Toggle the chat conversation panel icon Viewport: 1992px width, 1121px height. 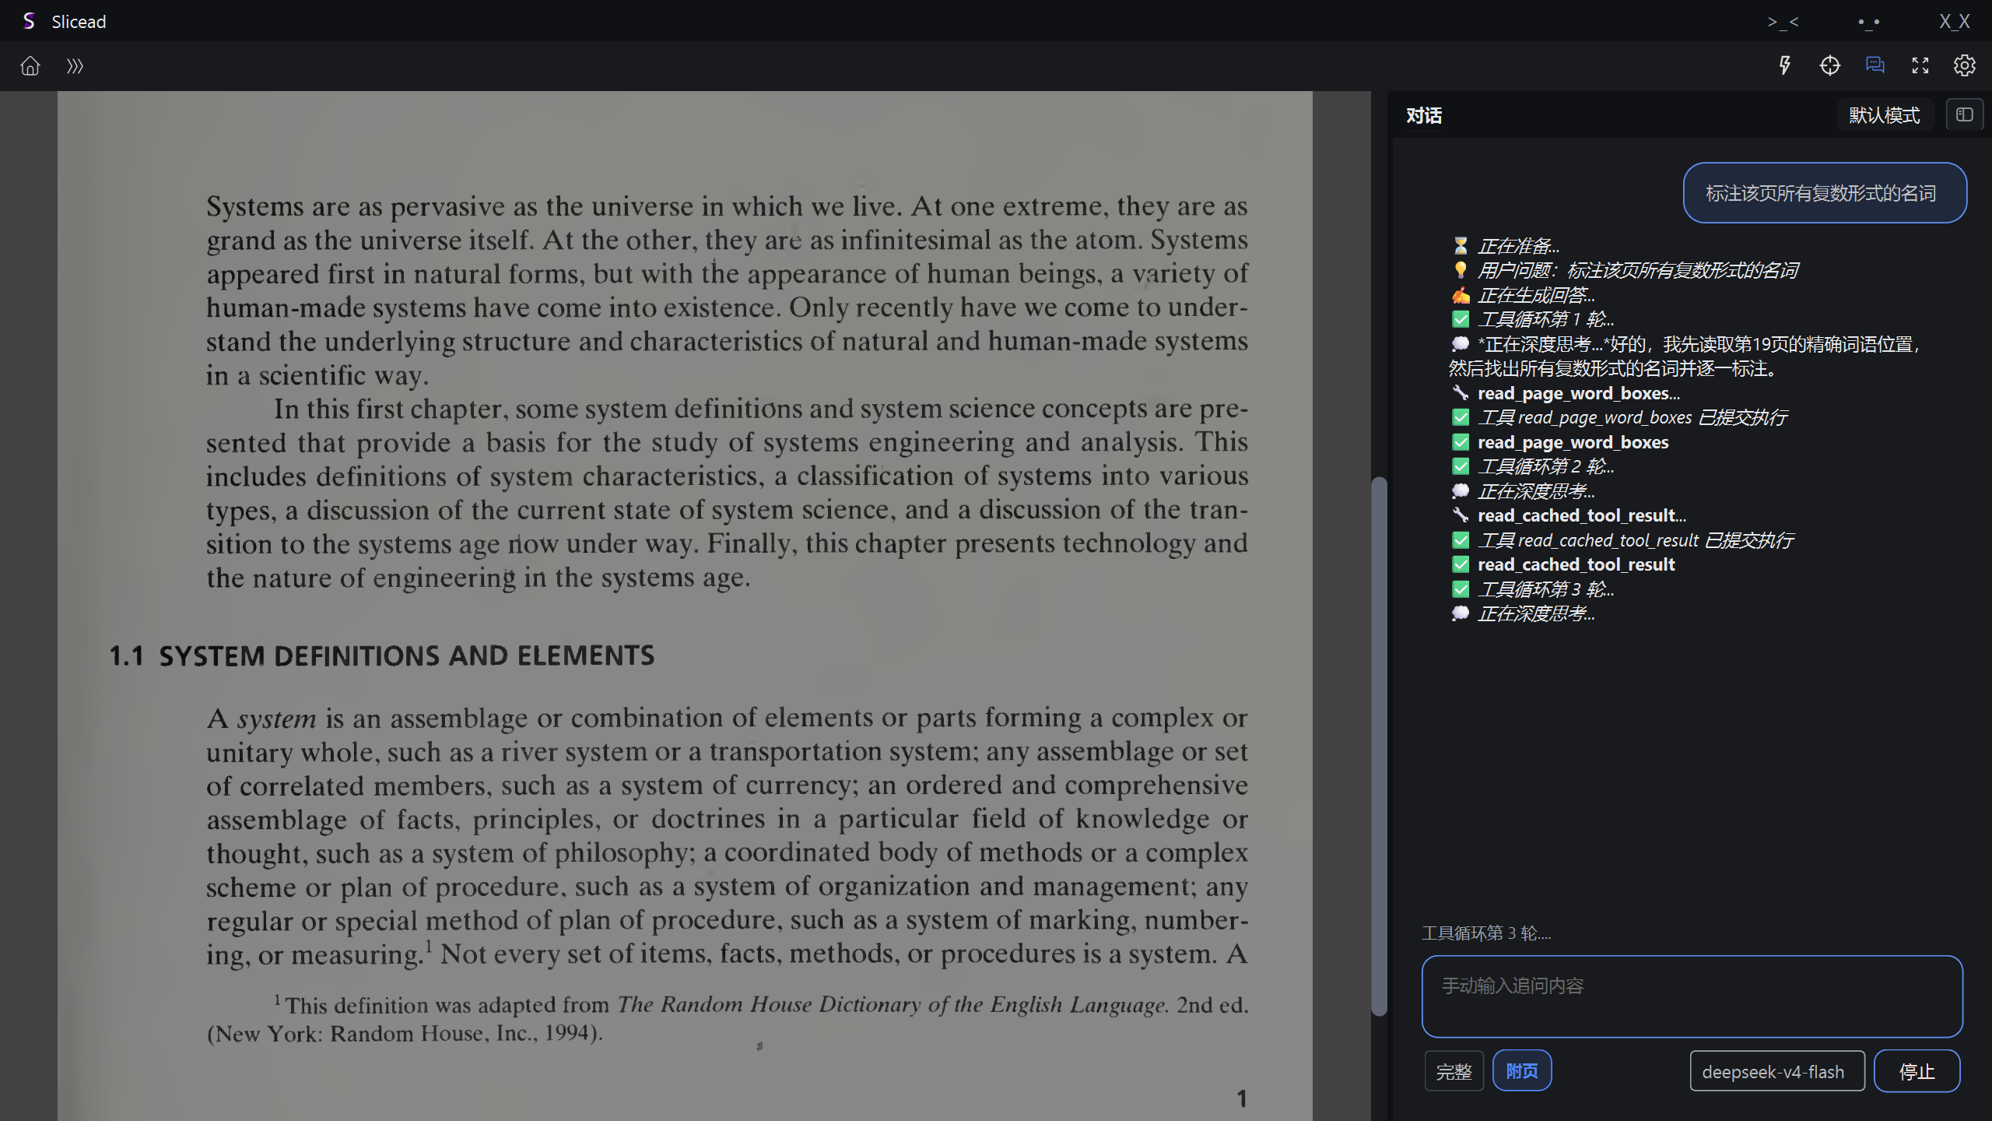pyautogui.click(x=1875, y=65)
